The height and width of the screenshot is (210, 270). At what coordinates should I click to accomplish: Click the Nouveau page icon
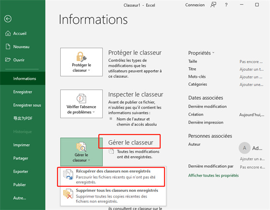(x=8, y=47)
